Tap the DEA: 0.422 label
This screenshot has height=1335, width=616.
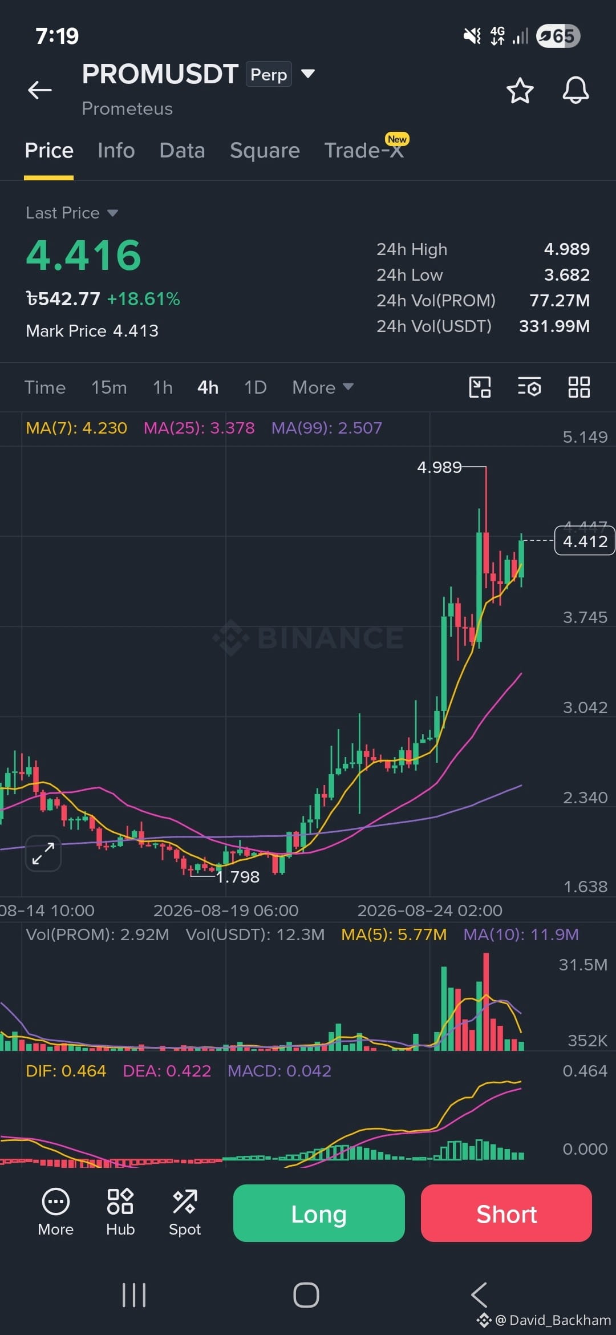167,1071
